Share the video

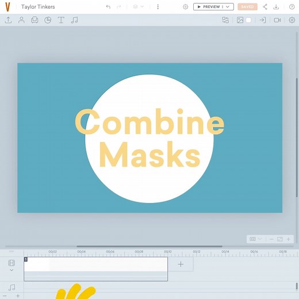(265, 7)
